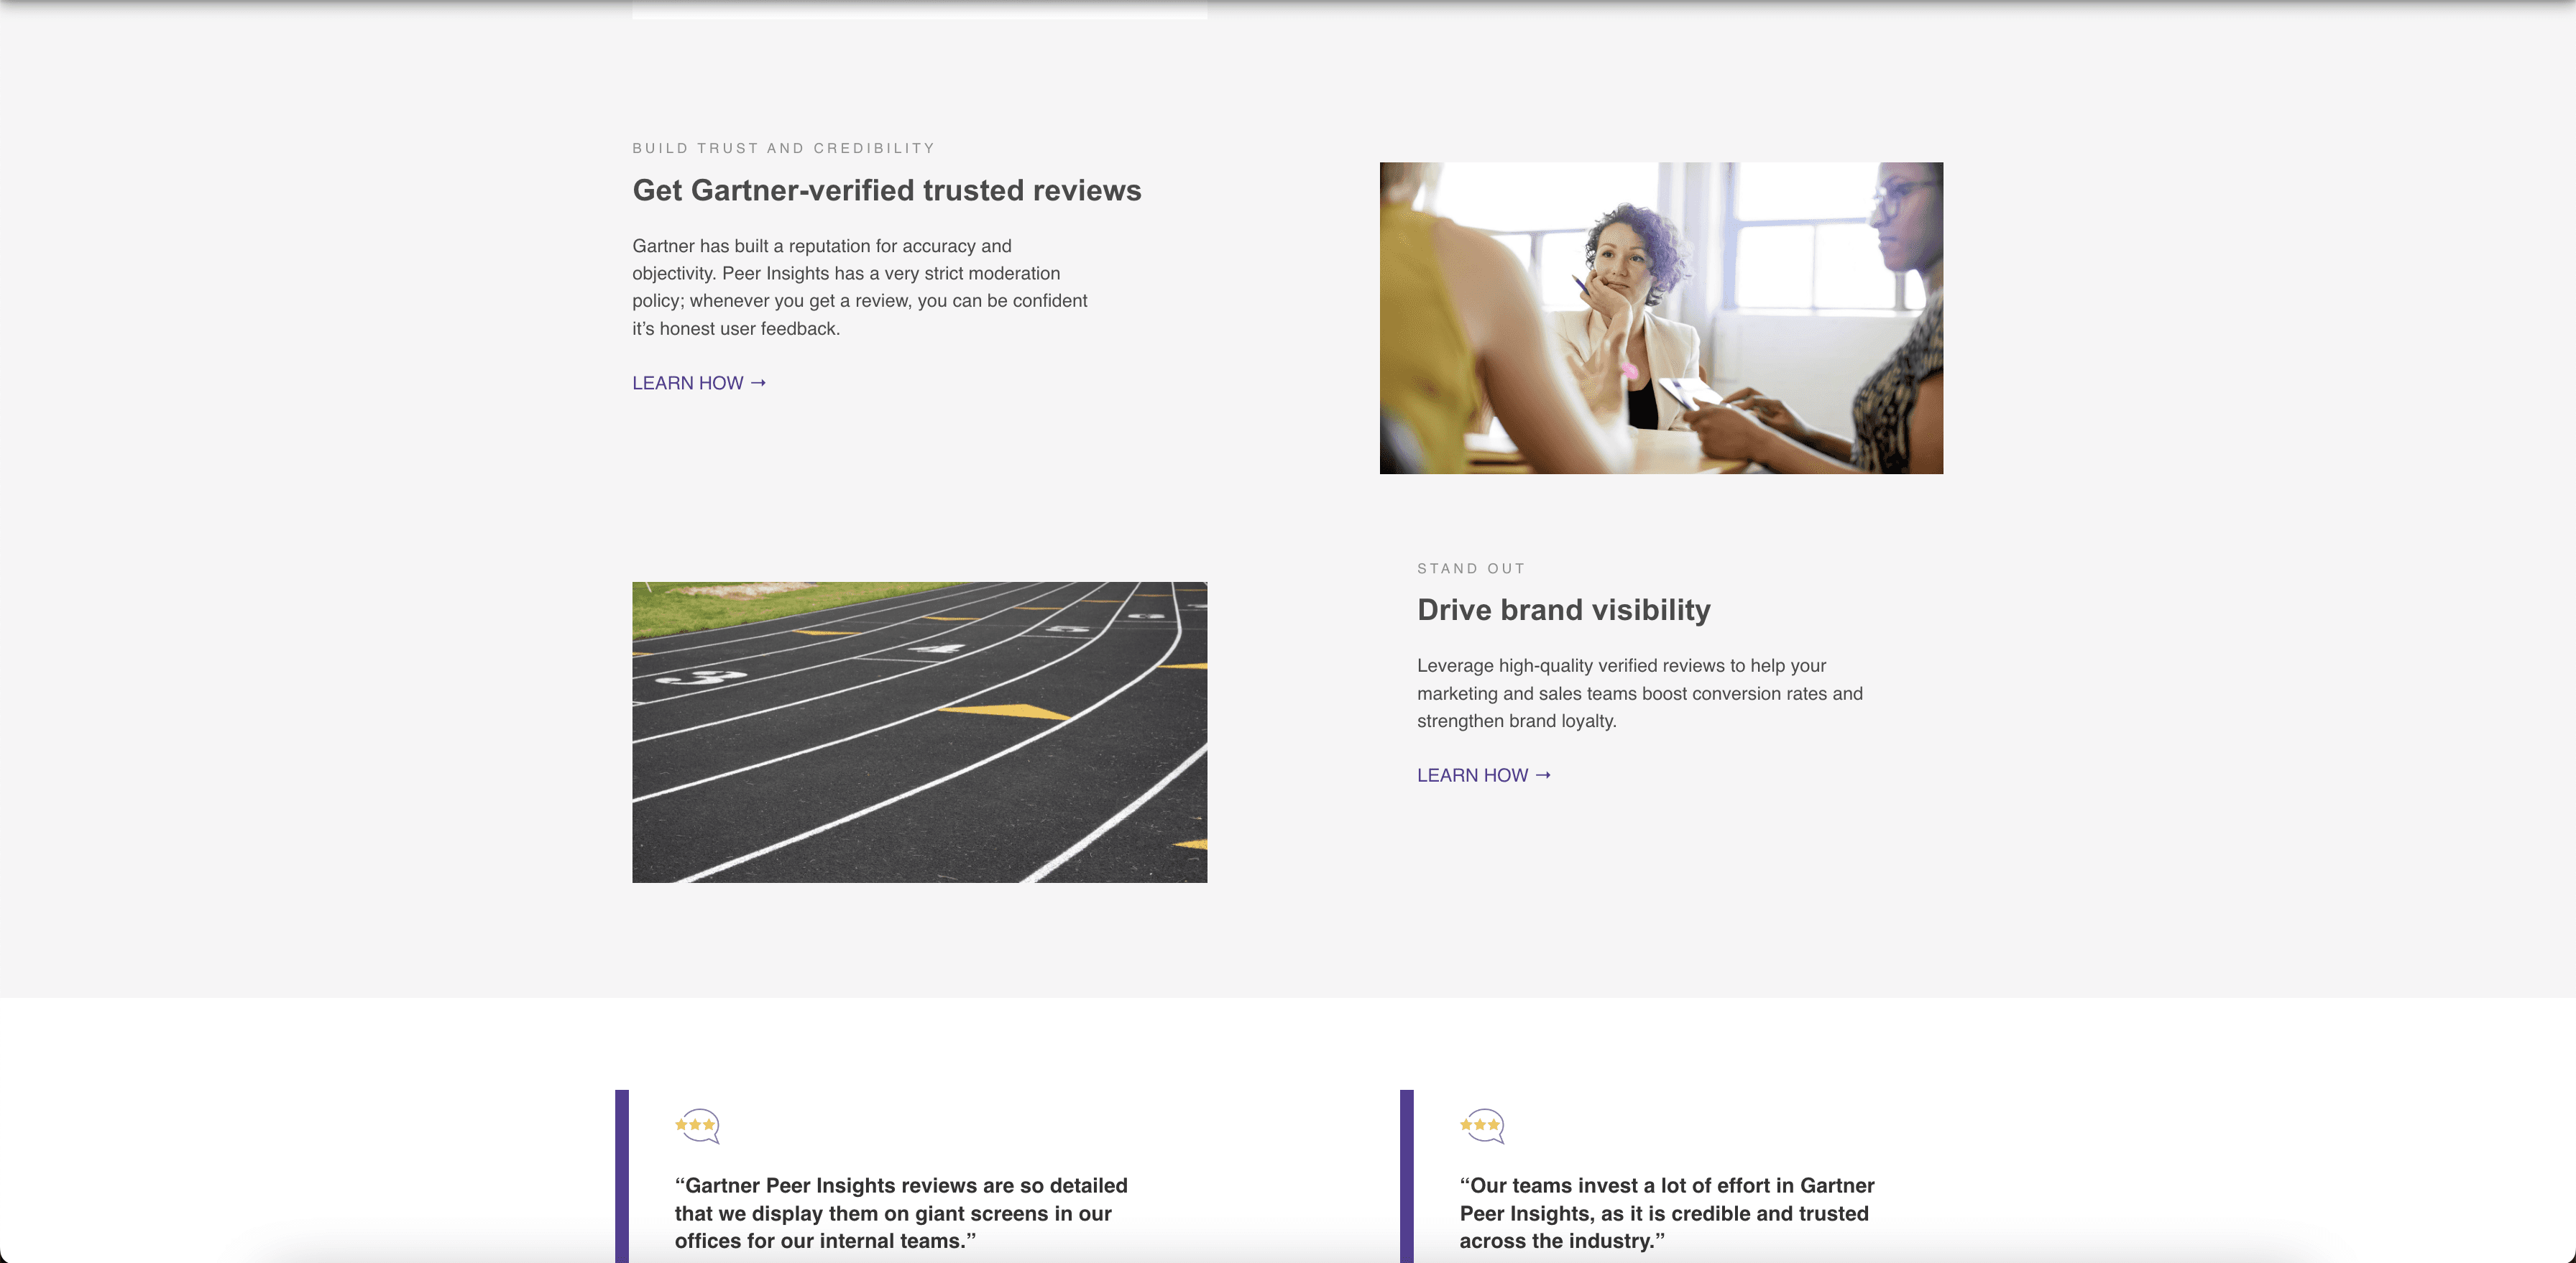Click star-rating chat bubble icon above right testimonial
2576x1263 pixels.
click(x=1483, y=1126)
